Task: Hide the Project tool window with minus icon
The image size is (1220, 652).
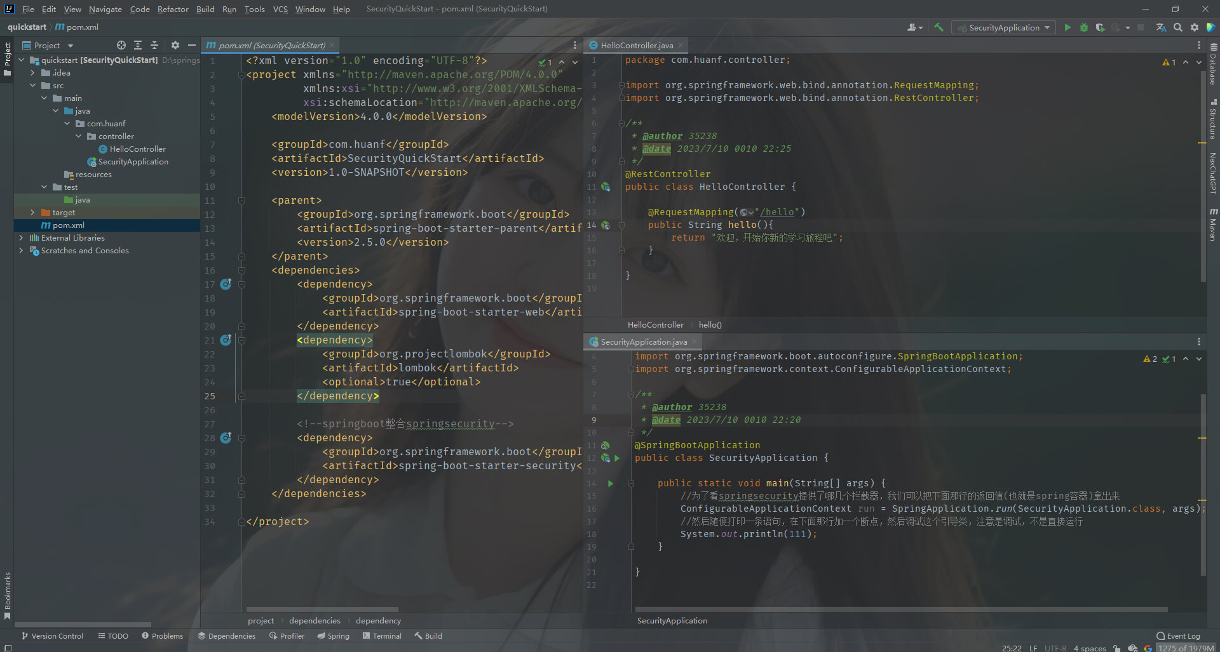Action: [x=192, y=45]
